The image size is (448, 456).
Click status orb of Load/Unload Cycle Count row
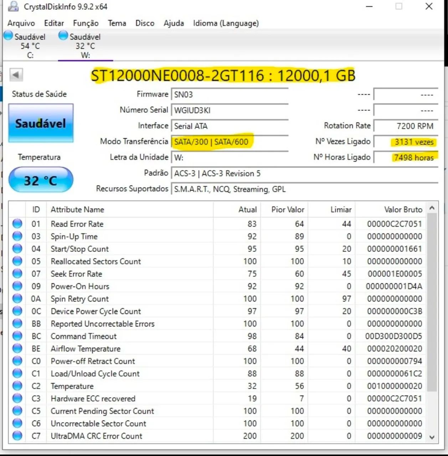[x=17, y=373]
